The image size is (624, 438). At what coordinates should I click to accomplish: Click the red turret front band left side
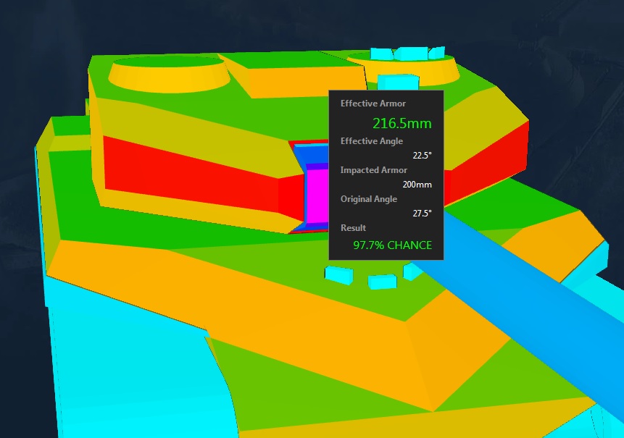(191, 177)
